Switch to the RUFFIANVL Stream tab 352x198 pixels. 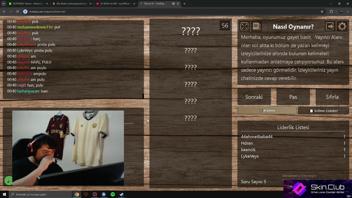(28, 4)
